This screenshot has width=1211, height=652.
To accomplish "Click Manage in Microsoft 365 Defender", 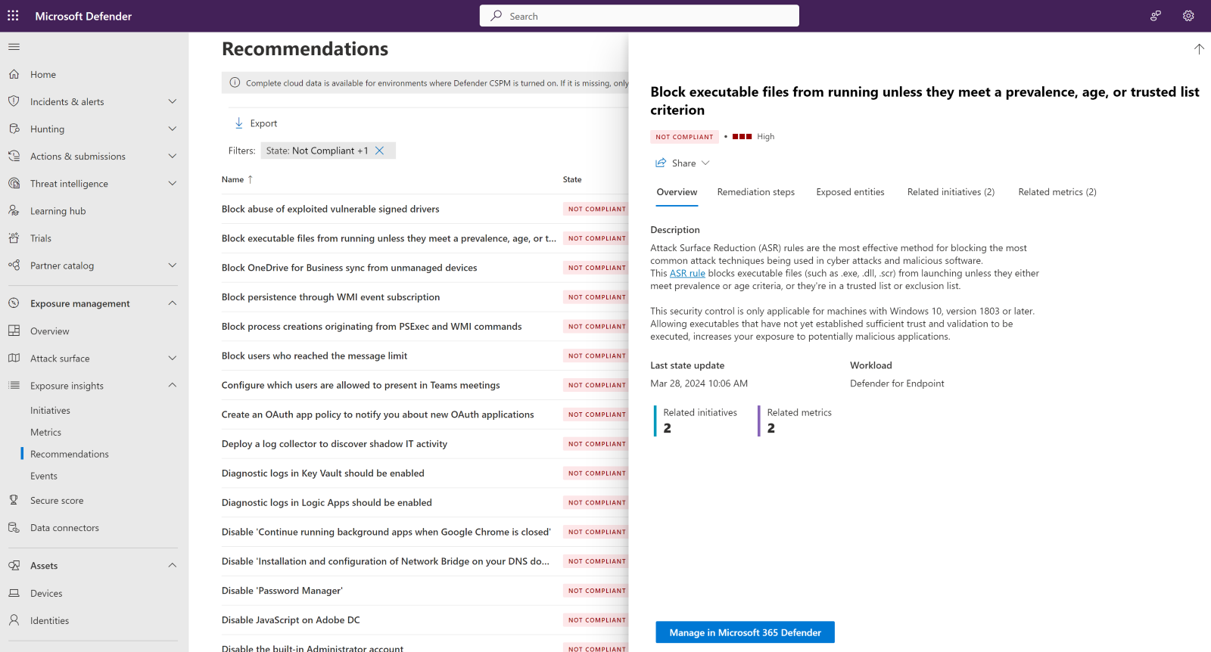I will click(x=744, y=632).
